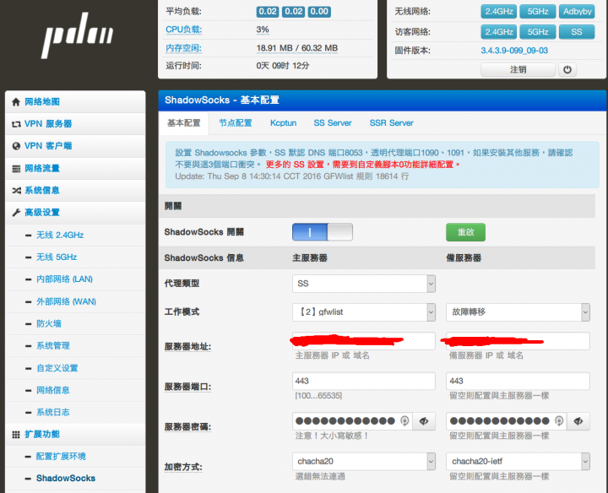Toggle wireless 2.4GHz badge in 无线网络 row
The width and height of the screenshot is (608, 493).
pos(499,12)
